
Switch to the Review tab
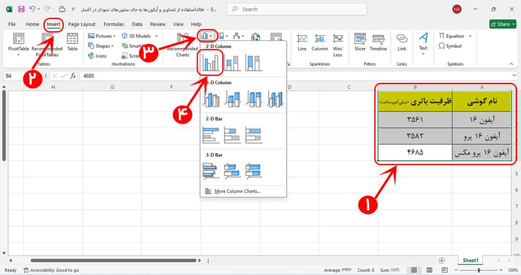pos(158,24)
